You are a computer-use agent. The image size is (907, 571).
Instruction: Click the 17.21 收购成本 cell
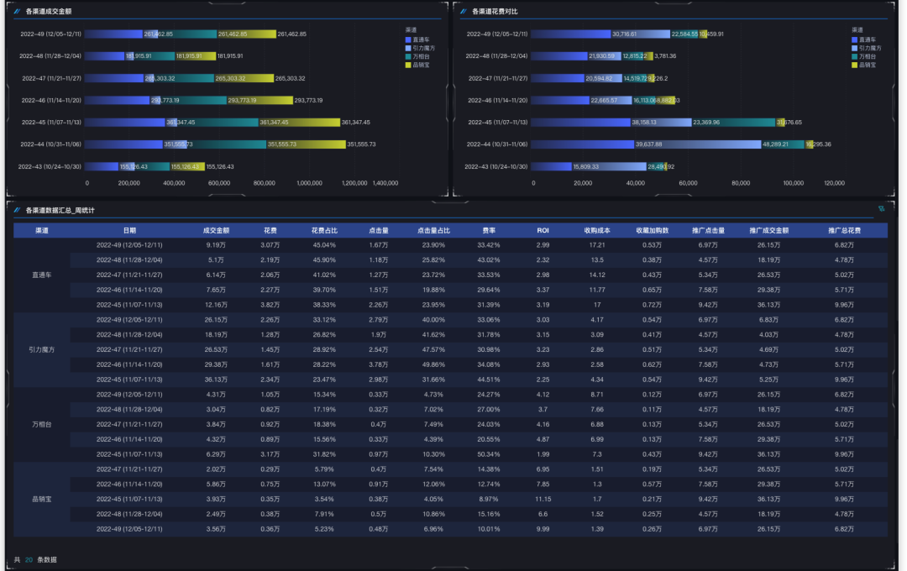pos(597,245)
